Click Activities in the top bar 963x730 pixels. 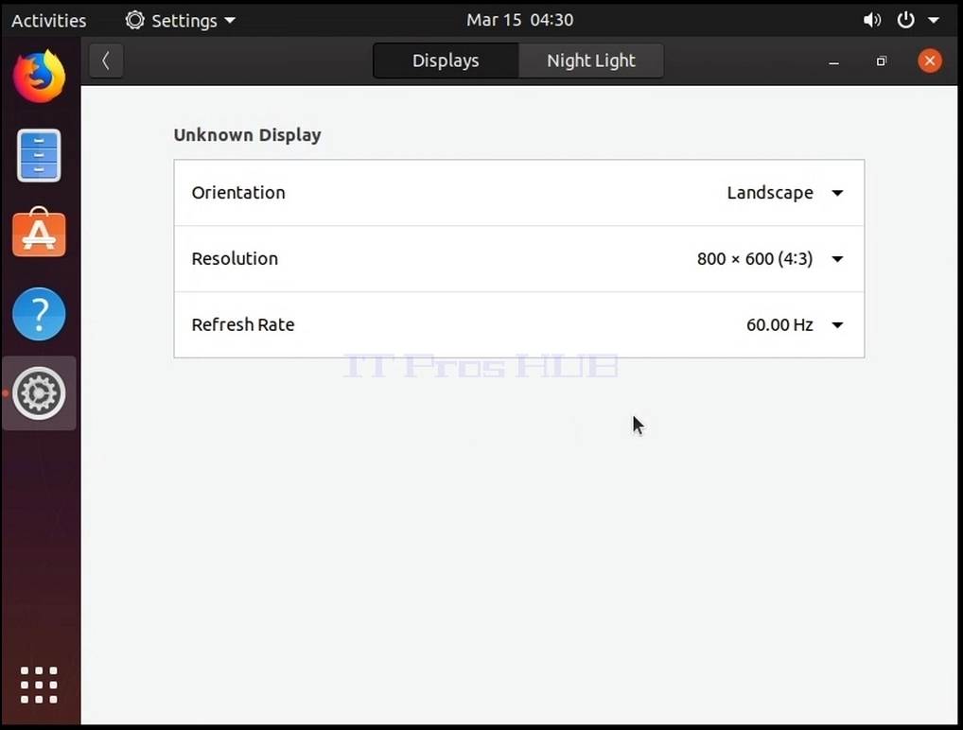pyautogui.click(x=49, y=20)
